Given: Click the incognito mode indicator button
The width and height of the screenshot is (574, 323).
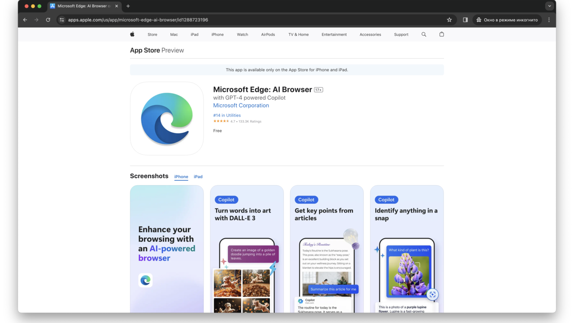Looking at the screenshot, I should 507,20.
